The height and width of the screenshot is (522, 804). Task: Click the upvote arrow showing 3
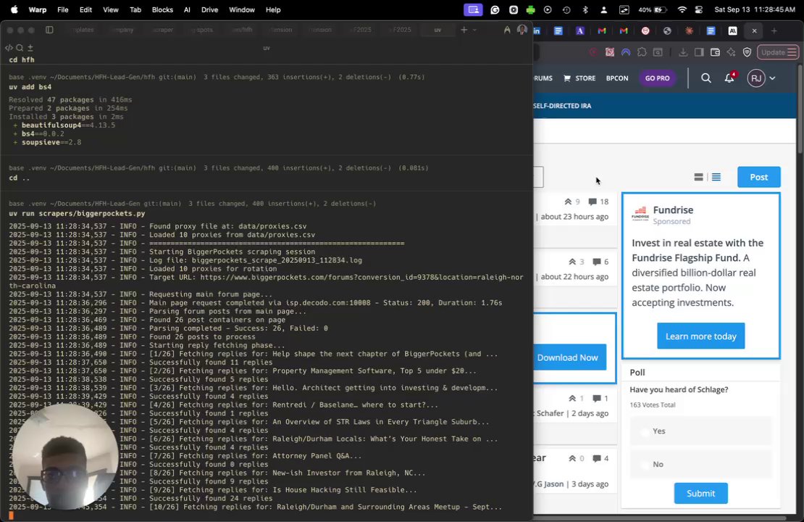point(572,262)
